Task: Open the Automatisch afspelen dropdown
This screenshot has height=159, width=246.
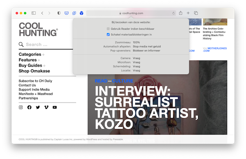Action: click(147, 47)
